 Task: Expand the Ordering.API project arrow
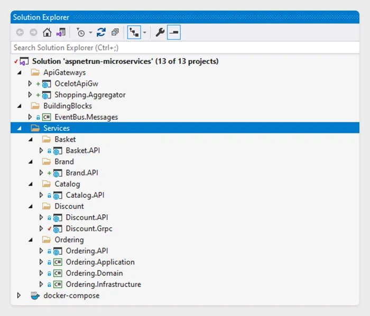click(x=42, y=251)
